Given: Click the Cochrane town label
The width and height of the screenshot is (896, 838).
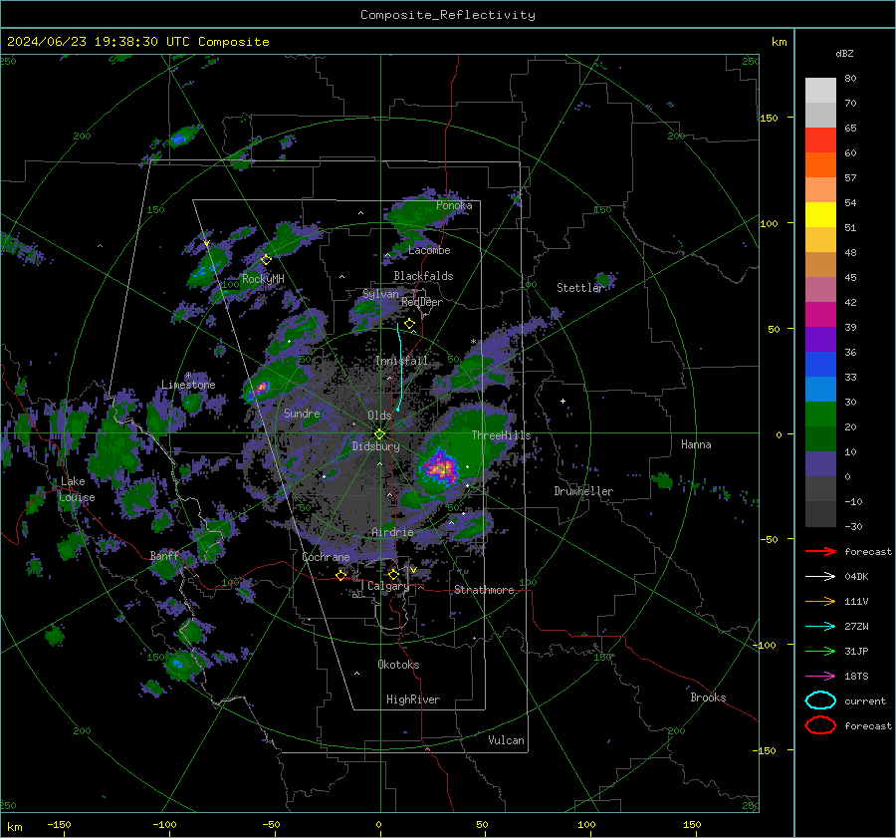Looking at the screenshot, I should point(326,557).
